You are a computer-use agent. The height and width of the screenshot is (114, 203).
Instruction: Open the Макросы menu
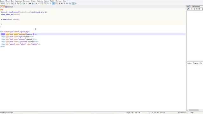(x=40, y=1)
